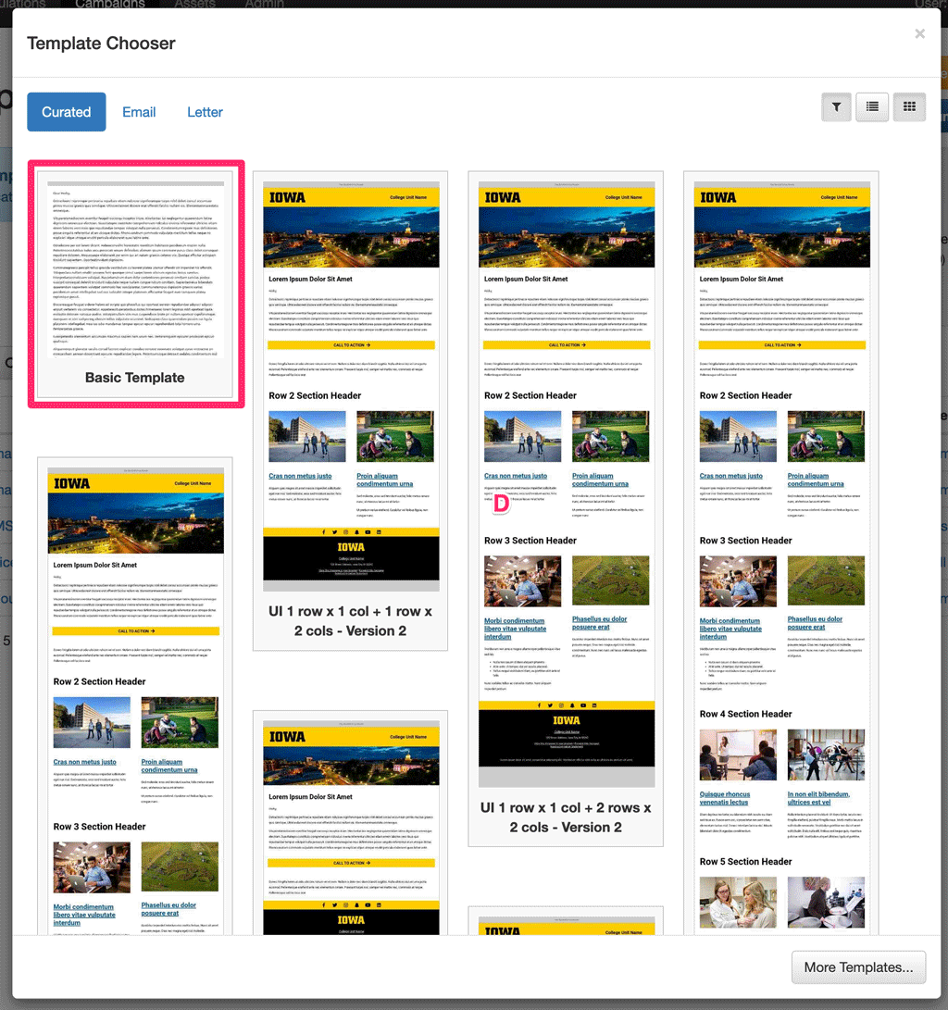Select the highlighted Basic Template preview
The height and width of the screenshot is (1010, 948).
tap(136, 268)
